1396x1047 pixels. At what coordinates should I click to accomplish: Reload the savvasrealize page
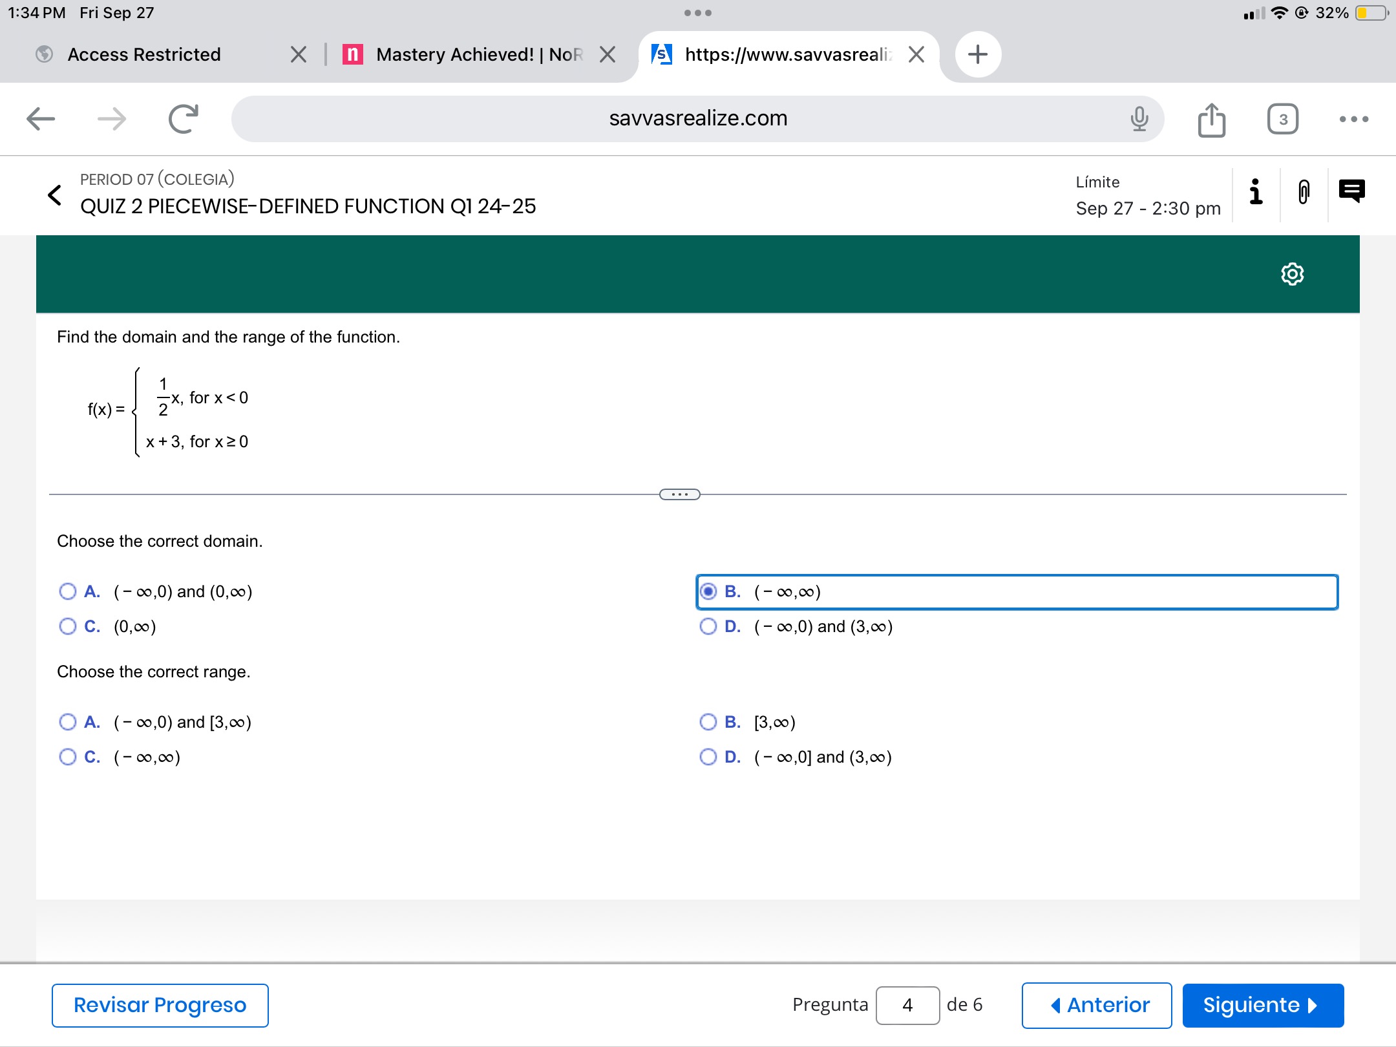183,119
